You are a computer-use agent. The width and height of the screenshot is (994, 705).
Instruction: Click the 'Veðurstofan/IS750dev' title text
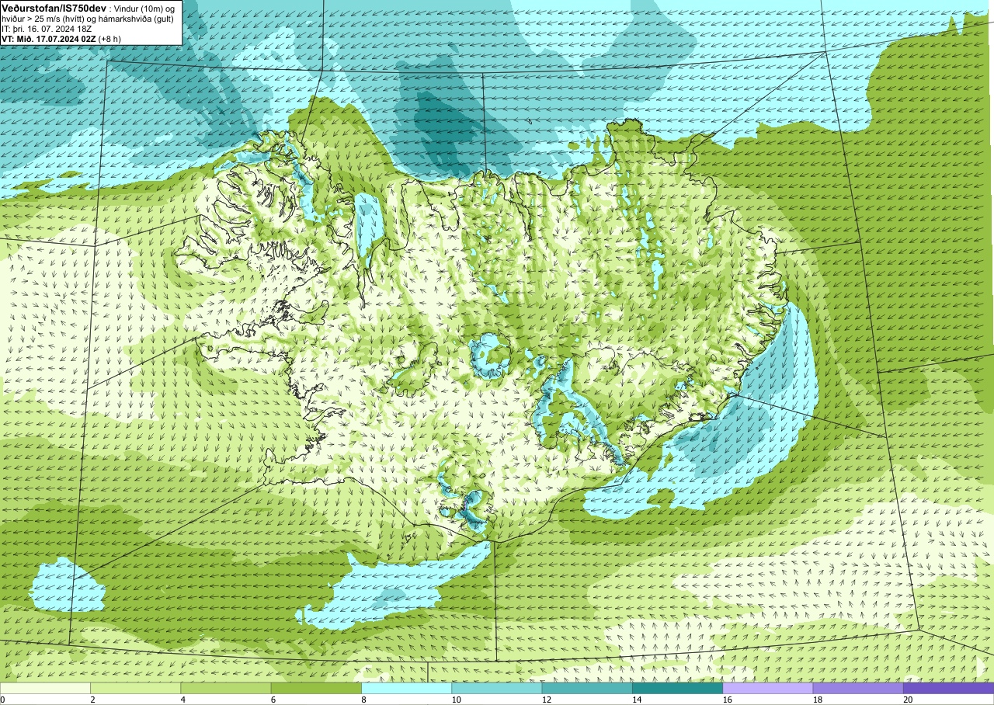[54, 7]
